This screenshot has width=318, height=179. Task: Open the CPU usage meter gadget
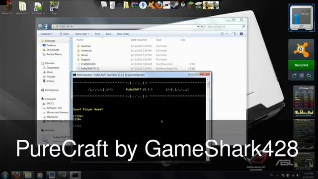pos(304,101)
